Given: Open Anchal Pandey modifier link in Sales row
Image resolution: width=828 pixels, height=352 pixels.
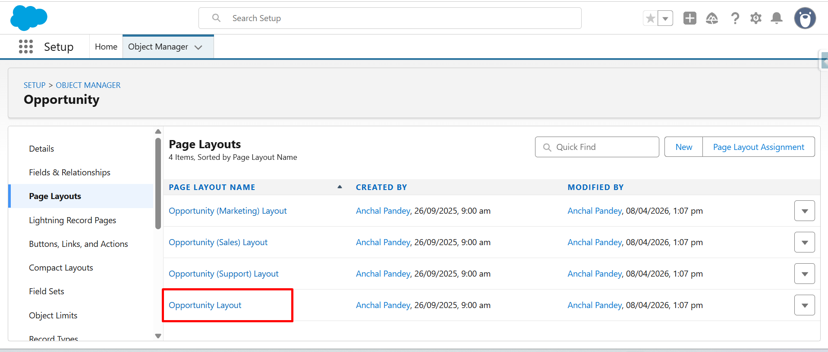Looking at the screenshot, I should pos(595,242).
